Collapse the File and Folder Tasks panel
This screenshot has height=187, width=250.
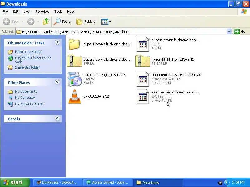[57, 42]
